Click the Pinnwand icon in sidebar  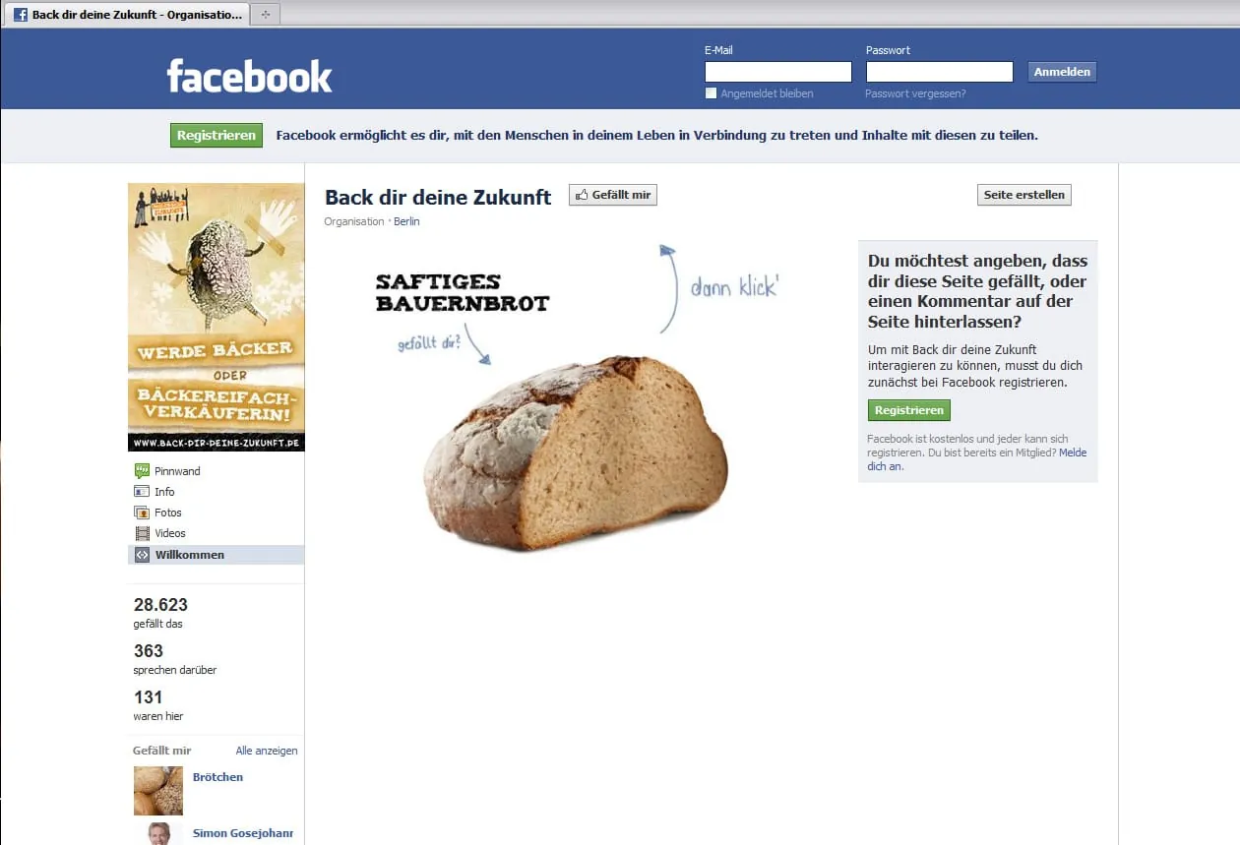click(142, 471)
